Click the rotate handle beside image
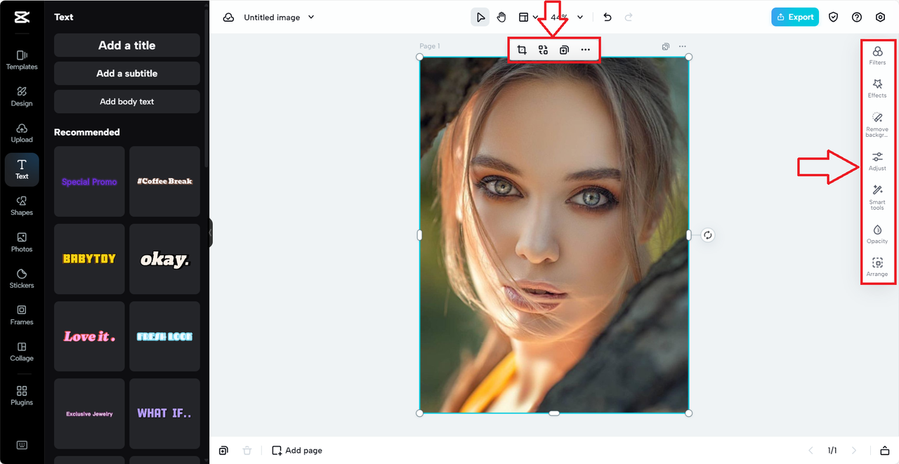This screenshot has width=899, height=464. [708, 235]
